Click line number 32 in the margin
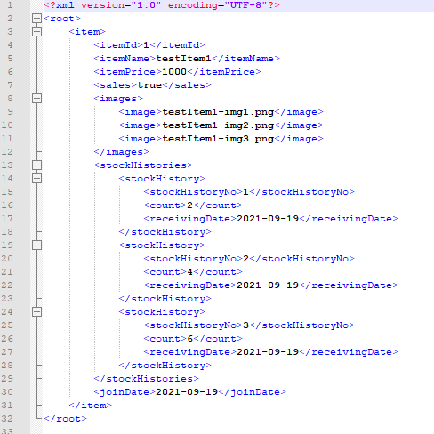The image size is (434, 434). click(x=7, y=419)
